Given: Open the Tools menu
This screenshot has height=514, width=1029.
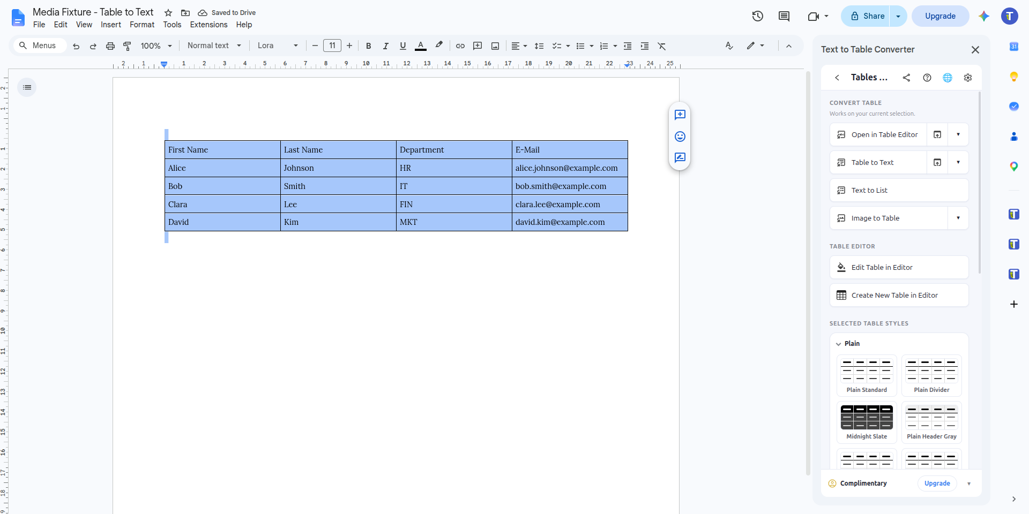Looking at the screenshot, I should pyautogui.click(x=172, y=25).
